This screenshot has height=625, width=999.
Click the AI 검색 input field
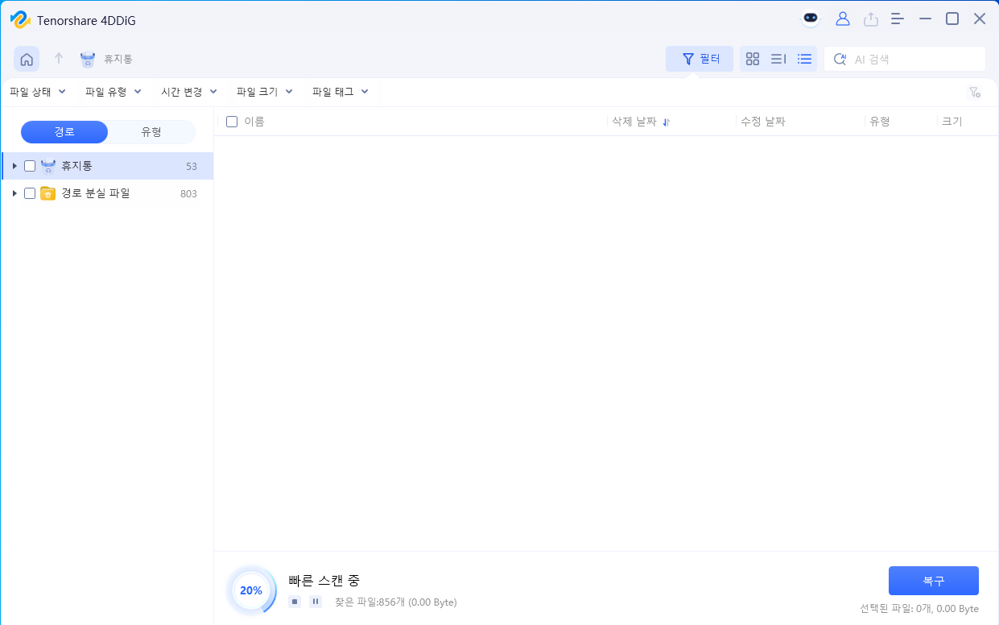(905, 59)
